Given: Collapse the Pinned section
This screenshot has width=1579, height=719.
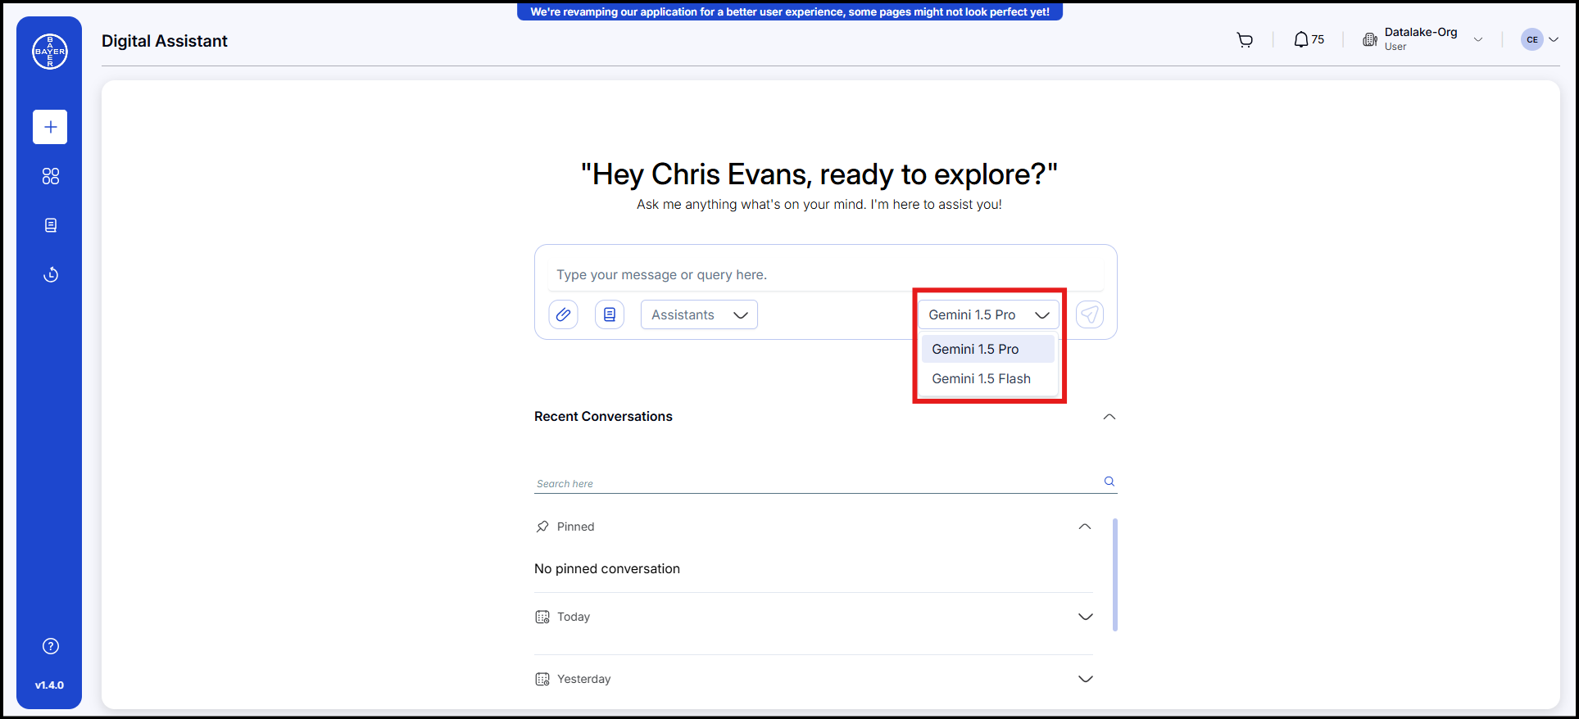Looking at the screenshot, I should click(1085, 527).
